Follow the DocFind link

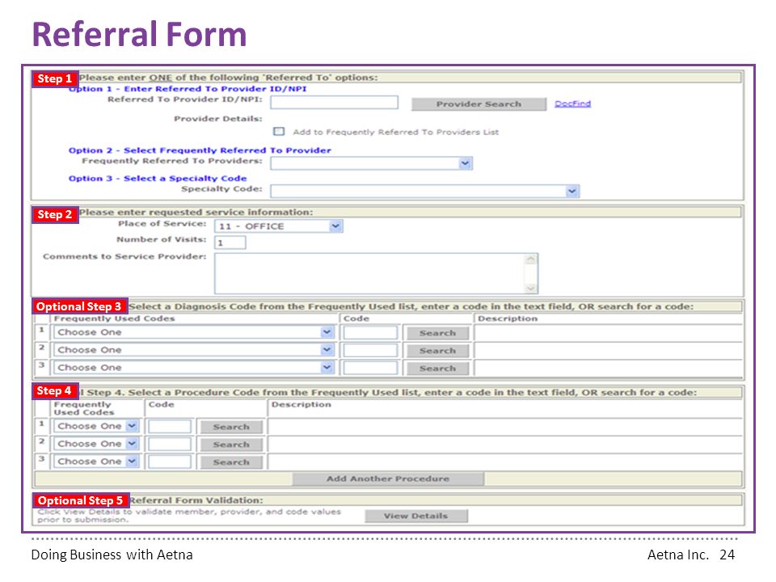(572, 103)
